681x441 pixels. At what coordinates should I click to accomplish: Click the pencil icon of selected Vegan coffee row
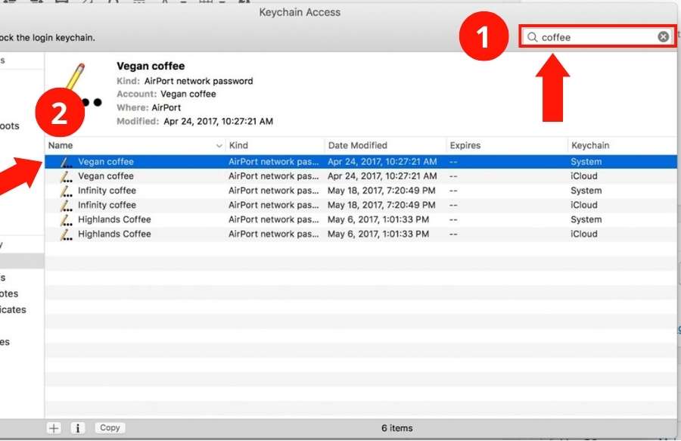click(67, 162)
